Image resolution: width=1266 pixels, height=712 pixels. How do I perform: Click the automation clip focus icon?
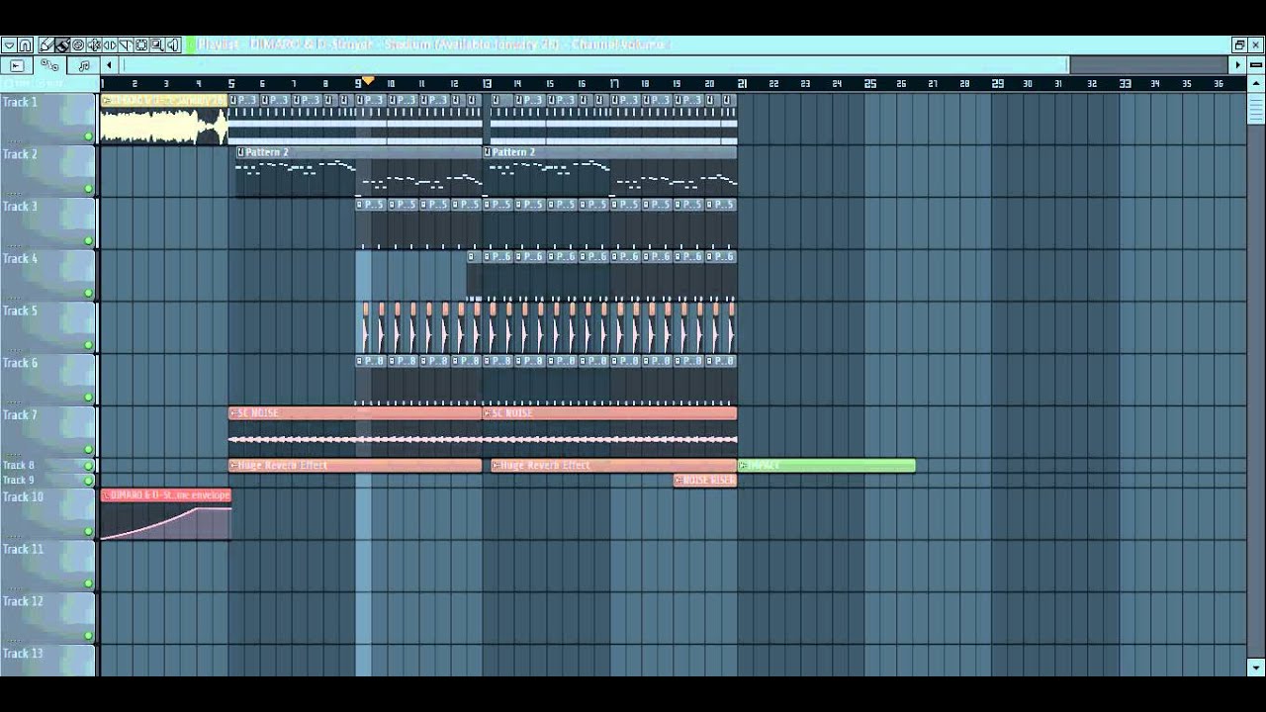click(x=49, y=65)
